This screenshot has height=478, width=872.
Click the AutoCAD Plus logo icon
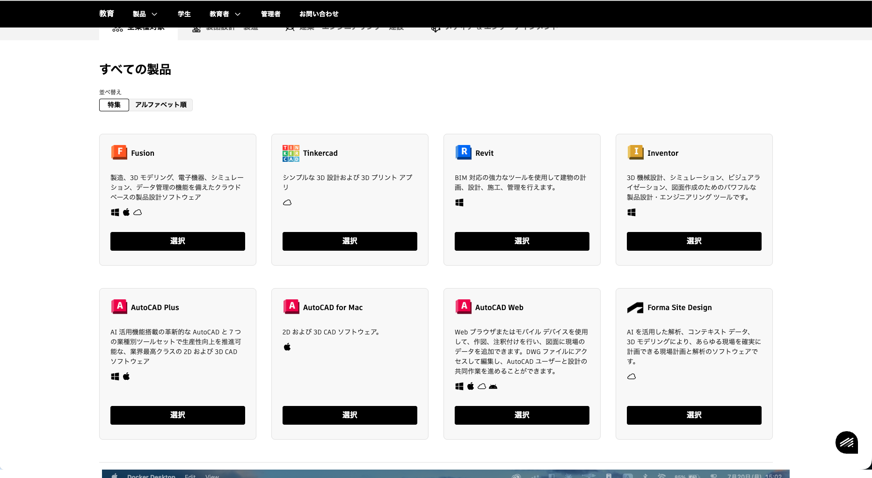pos(119,306)
